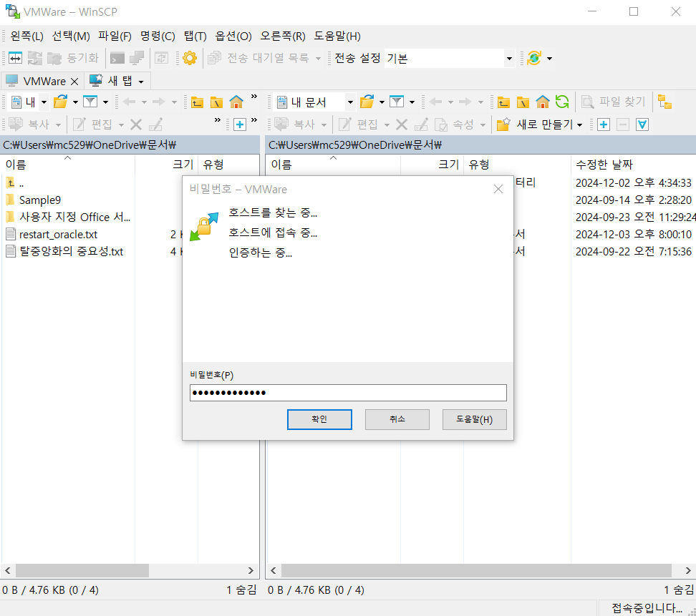Expand the 새로 만들기 dropdown

580,125
